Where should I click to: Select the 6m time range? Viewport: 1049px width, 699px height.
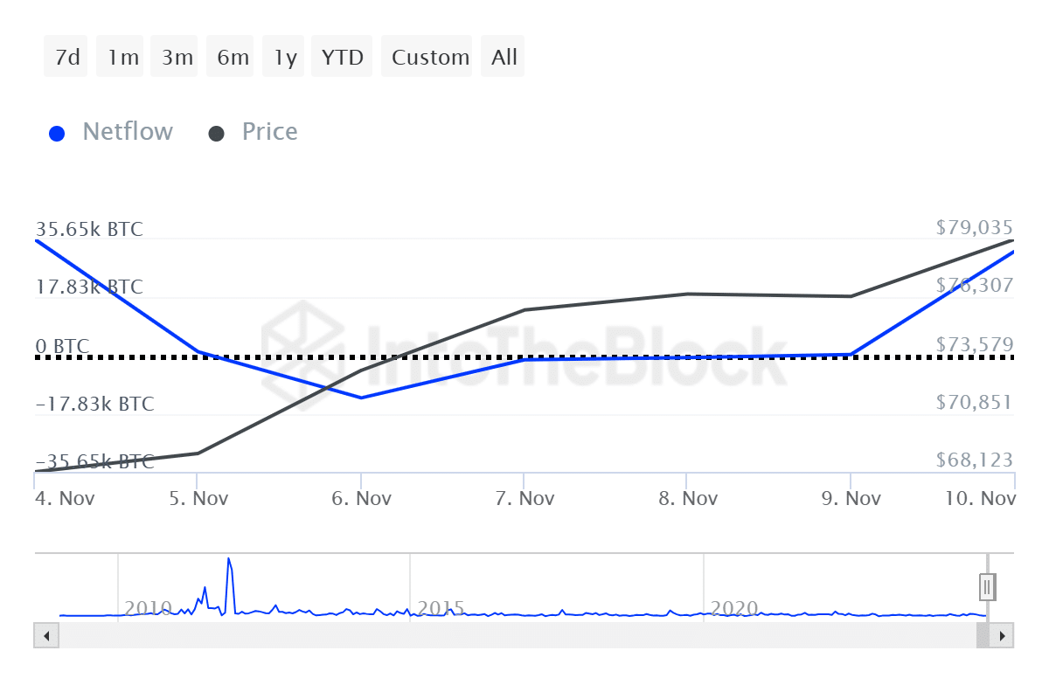(230, 56)
